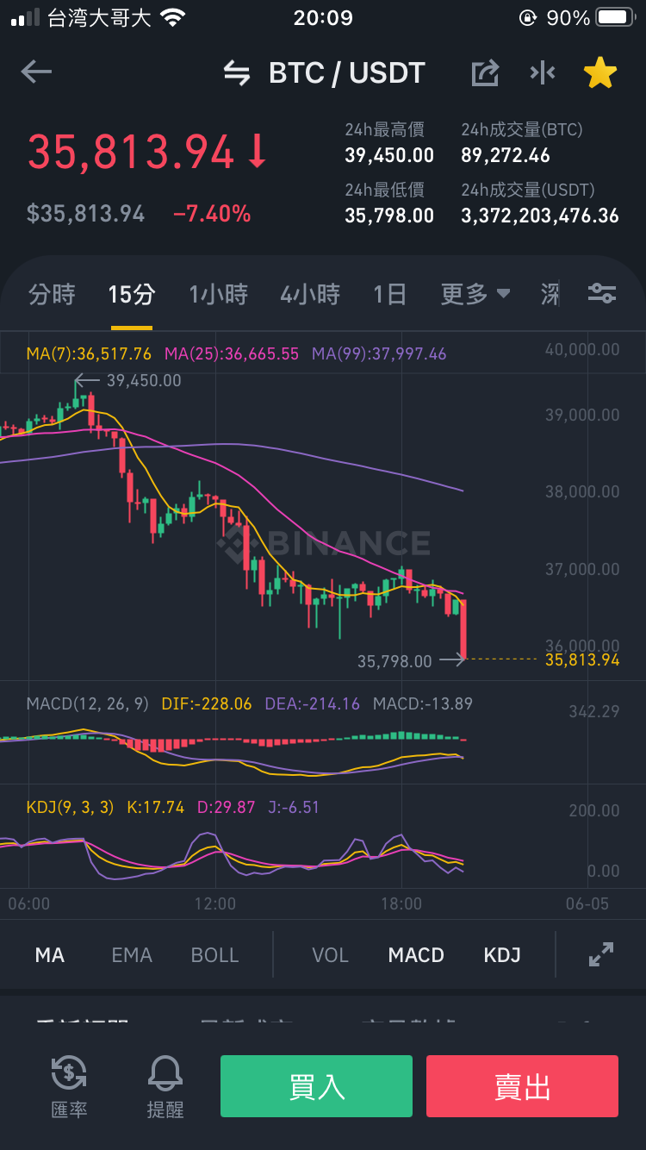Open the 匯率 exchange rate icon

[x=69, y=1086]
